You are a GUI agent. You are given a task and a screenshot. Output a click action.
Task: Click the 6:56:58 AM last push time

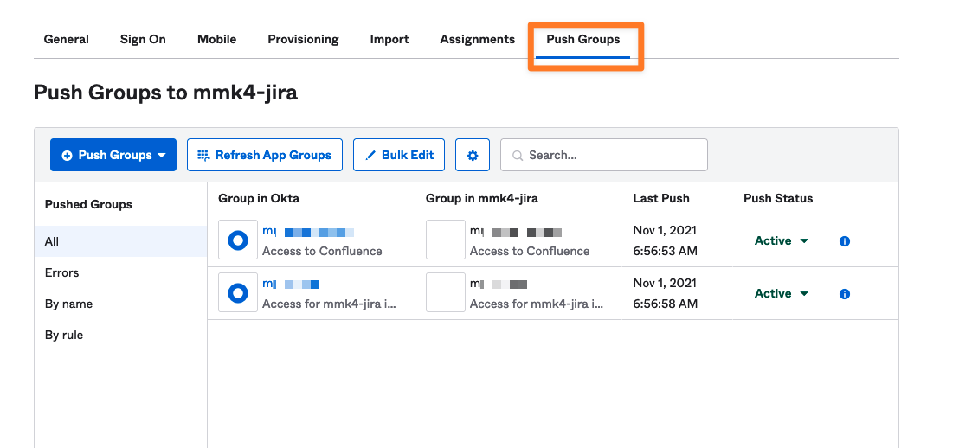click(x=665, y=304)
